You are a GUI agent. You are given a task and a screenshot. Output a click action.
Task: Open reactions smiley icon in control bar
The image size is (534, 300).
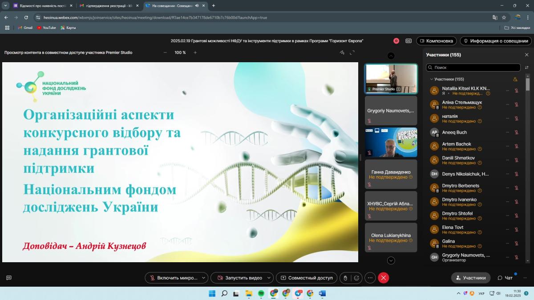356,278
